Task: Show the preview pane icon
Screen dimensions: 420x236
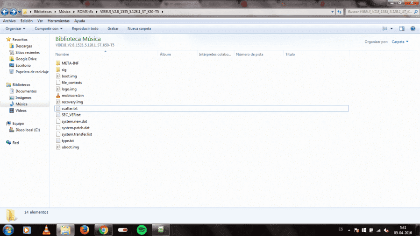Action: pos(401,28)
